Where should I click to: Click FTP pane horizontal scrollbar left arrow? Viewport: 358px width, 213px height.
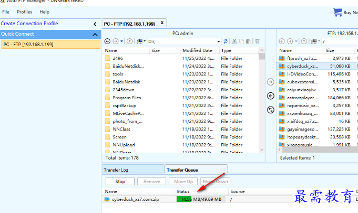[280, 150]
